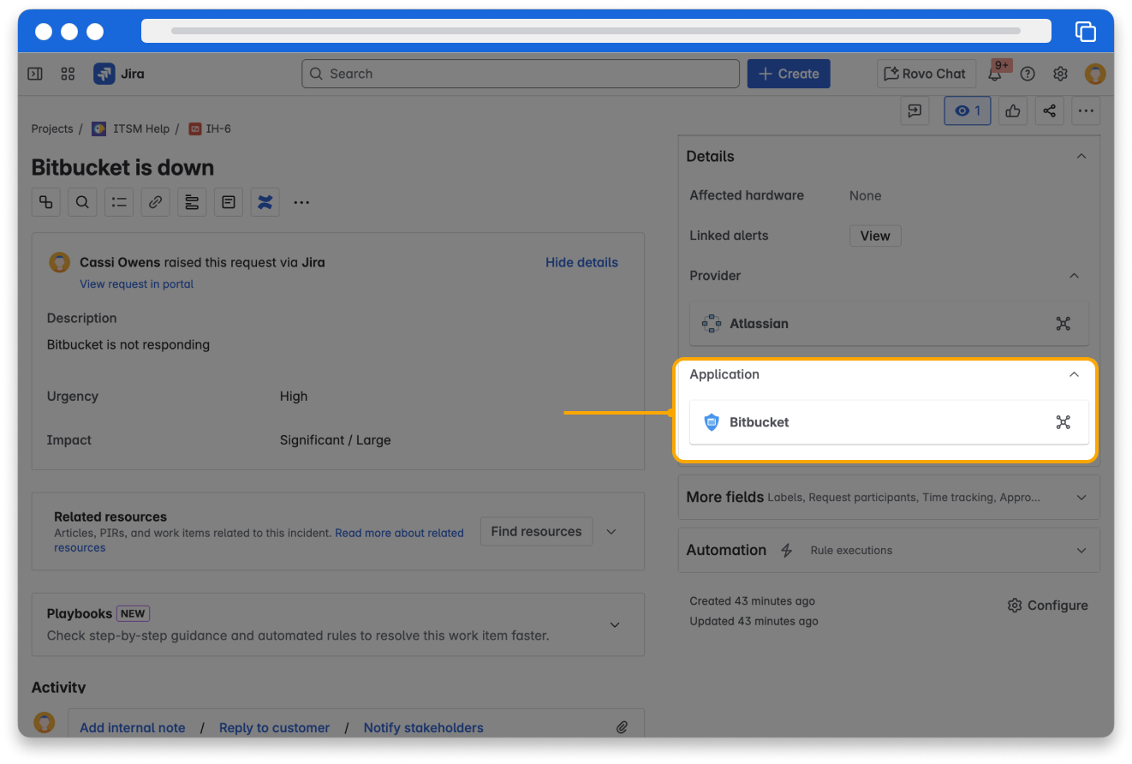Open the settings gear in the top bar
1132x764 pixels.
click(x=1060, y=74)
